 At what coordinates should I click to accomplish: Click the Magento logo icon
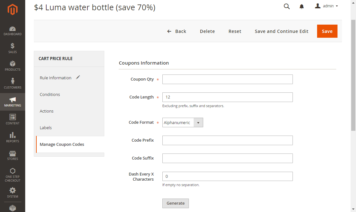click(x=12, y=10)
